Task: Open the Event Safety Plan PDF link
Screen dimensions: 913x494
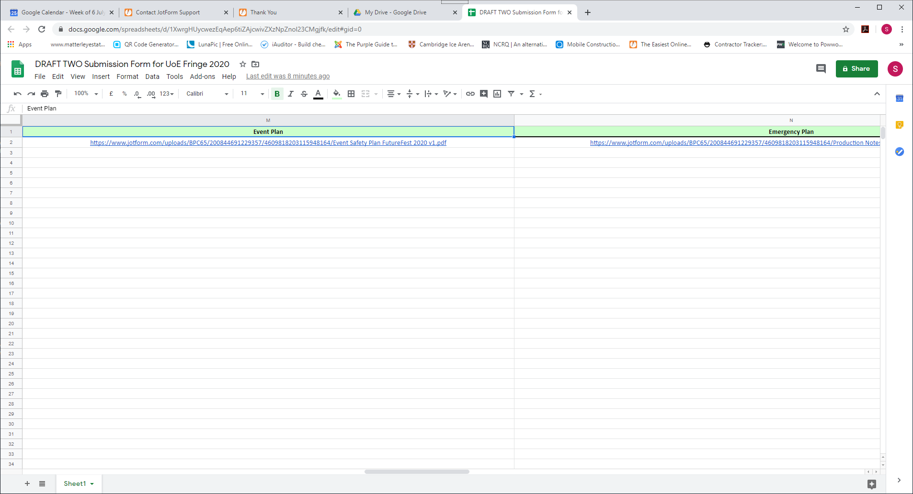Action: pyautogui.click(x=268, y=143)
